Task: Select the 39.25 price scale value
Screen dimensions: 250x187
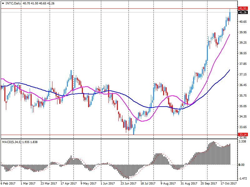Action: (x=243, y=43)
